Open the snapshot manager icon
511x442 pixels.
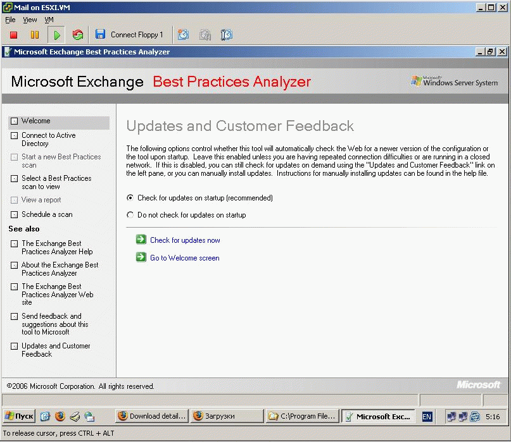(x=227, y=35)
